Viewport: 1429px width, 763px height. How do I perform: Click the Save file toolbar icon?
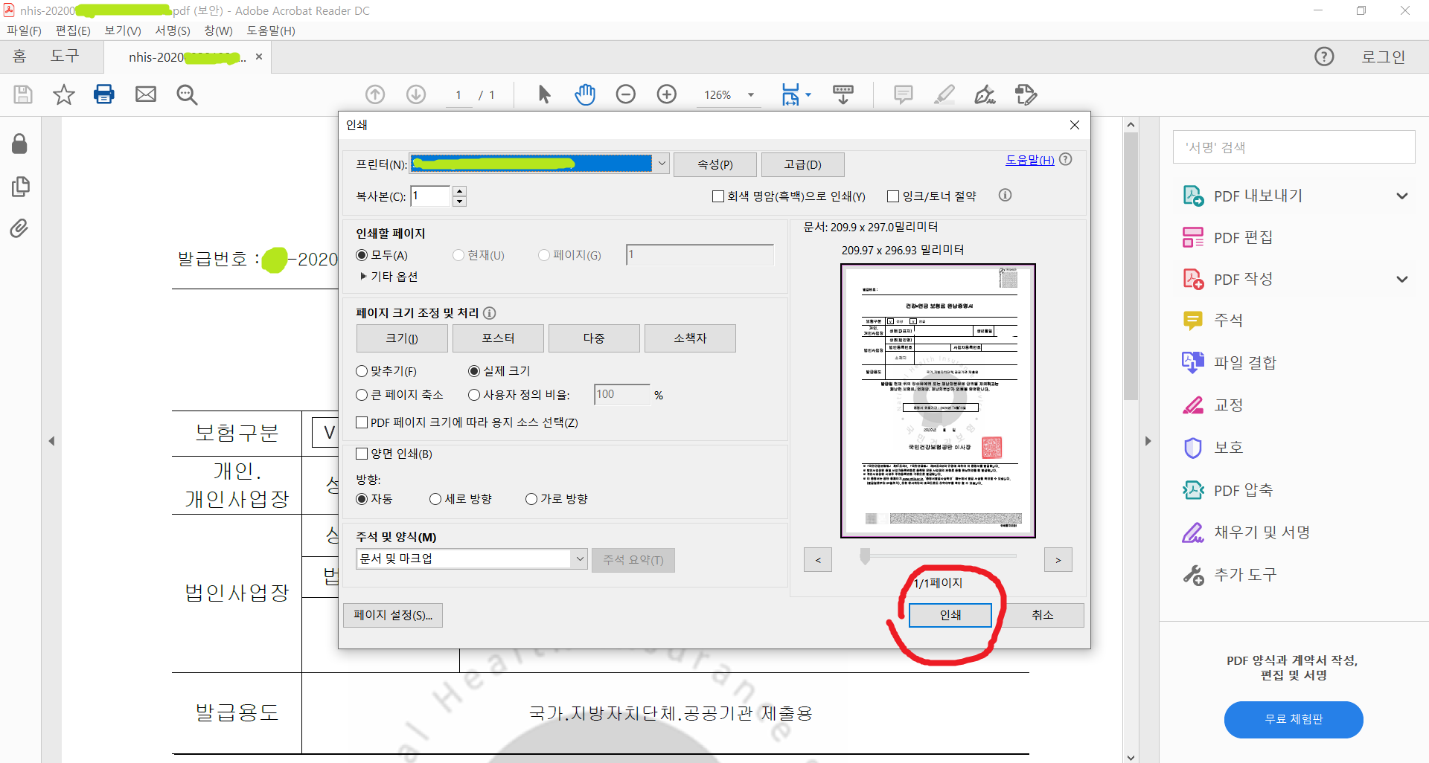(x=23, y=94)
